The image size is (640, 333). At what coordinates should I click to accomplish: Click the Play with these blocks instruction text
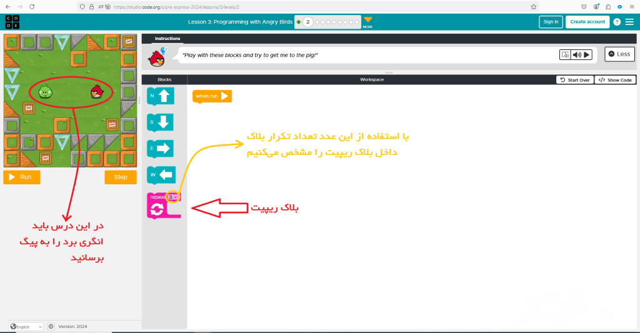click(x=250, y=55)
